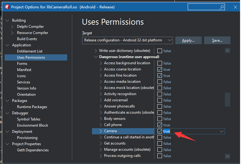The height and width of the screenshot is (164, 241).
Task: Click the Delphi app icon in title bar
Action: click(6, 7)
